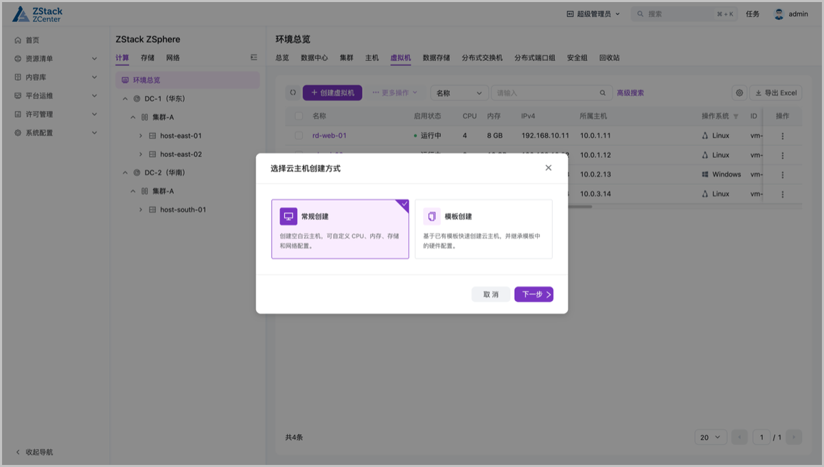Click the tree panel collapse icon beside 网络

(254, 58)
